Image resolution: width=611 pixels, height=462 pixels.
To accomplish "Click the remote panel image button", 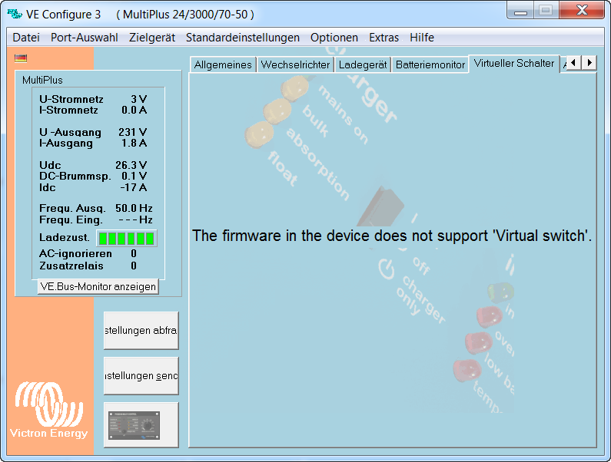I will pos(141,424).
